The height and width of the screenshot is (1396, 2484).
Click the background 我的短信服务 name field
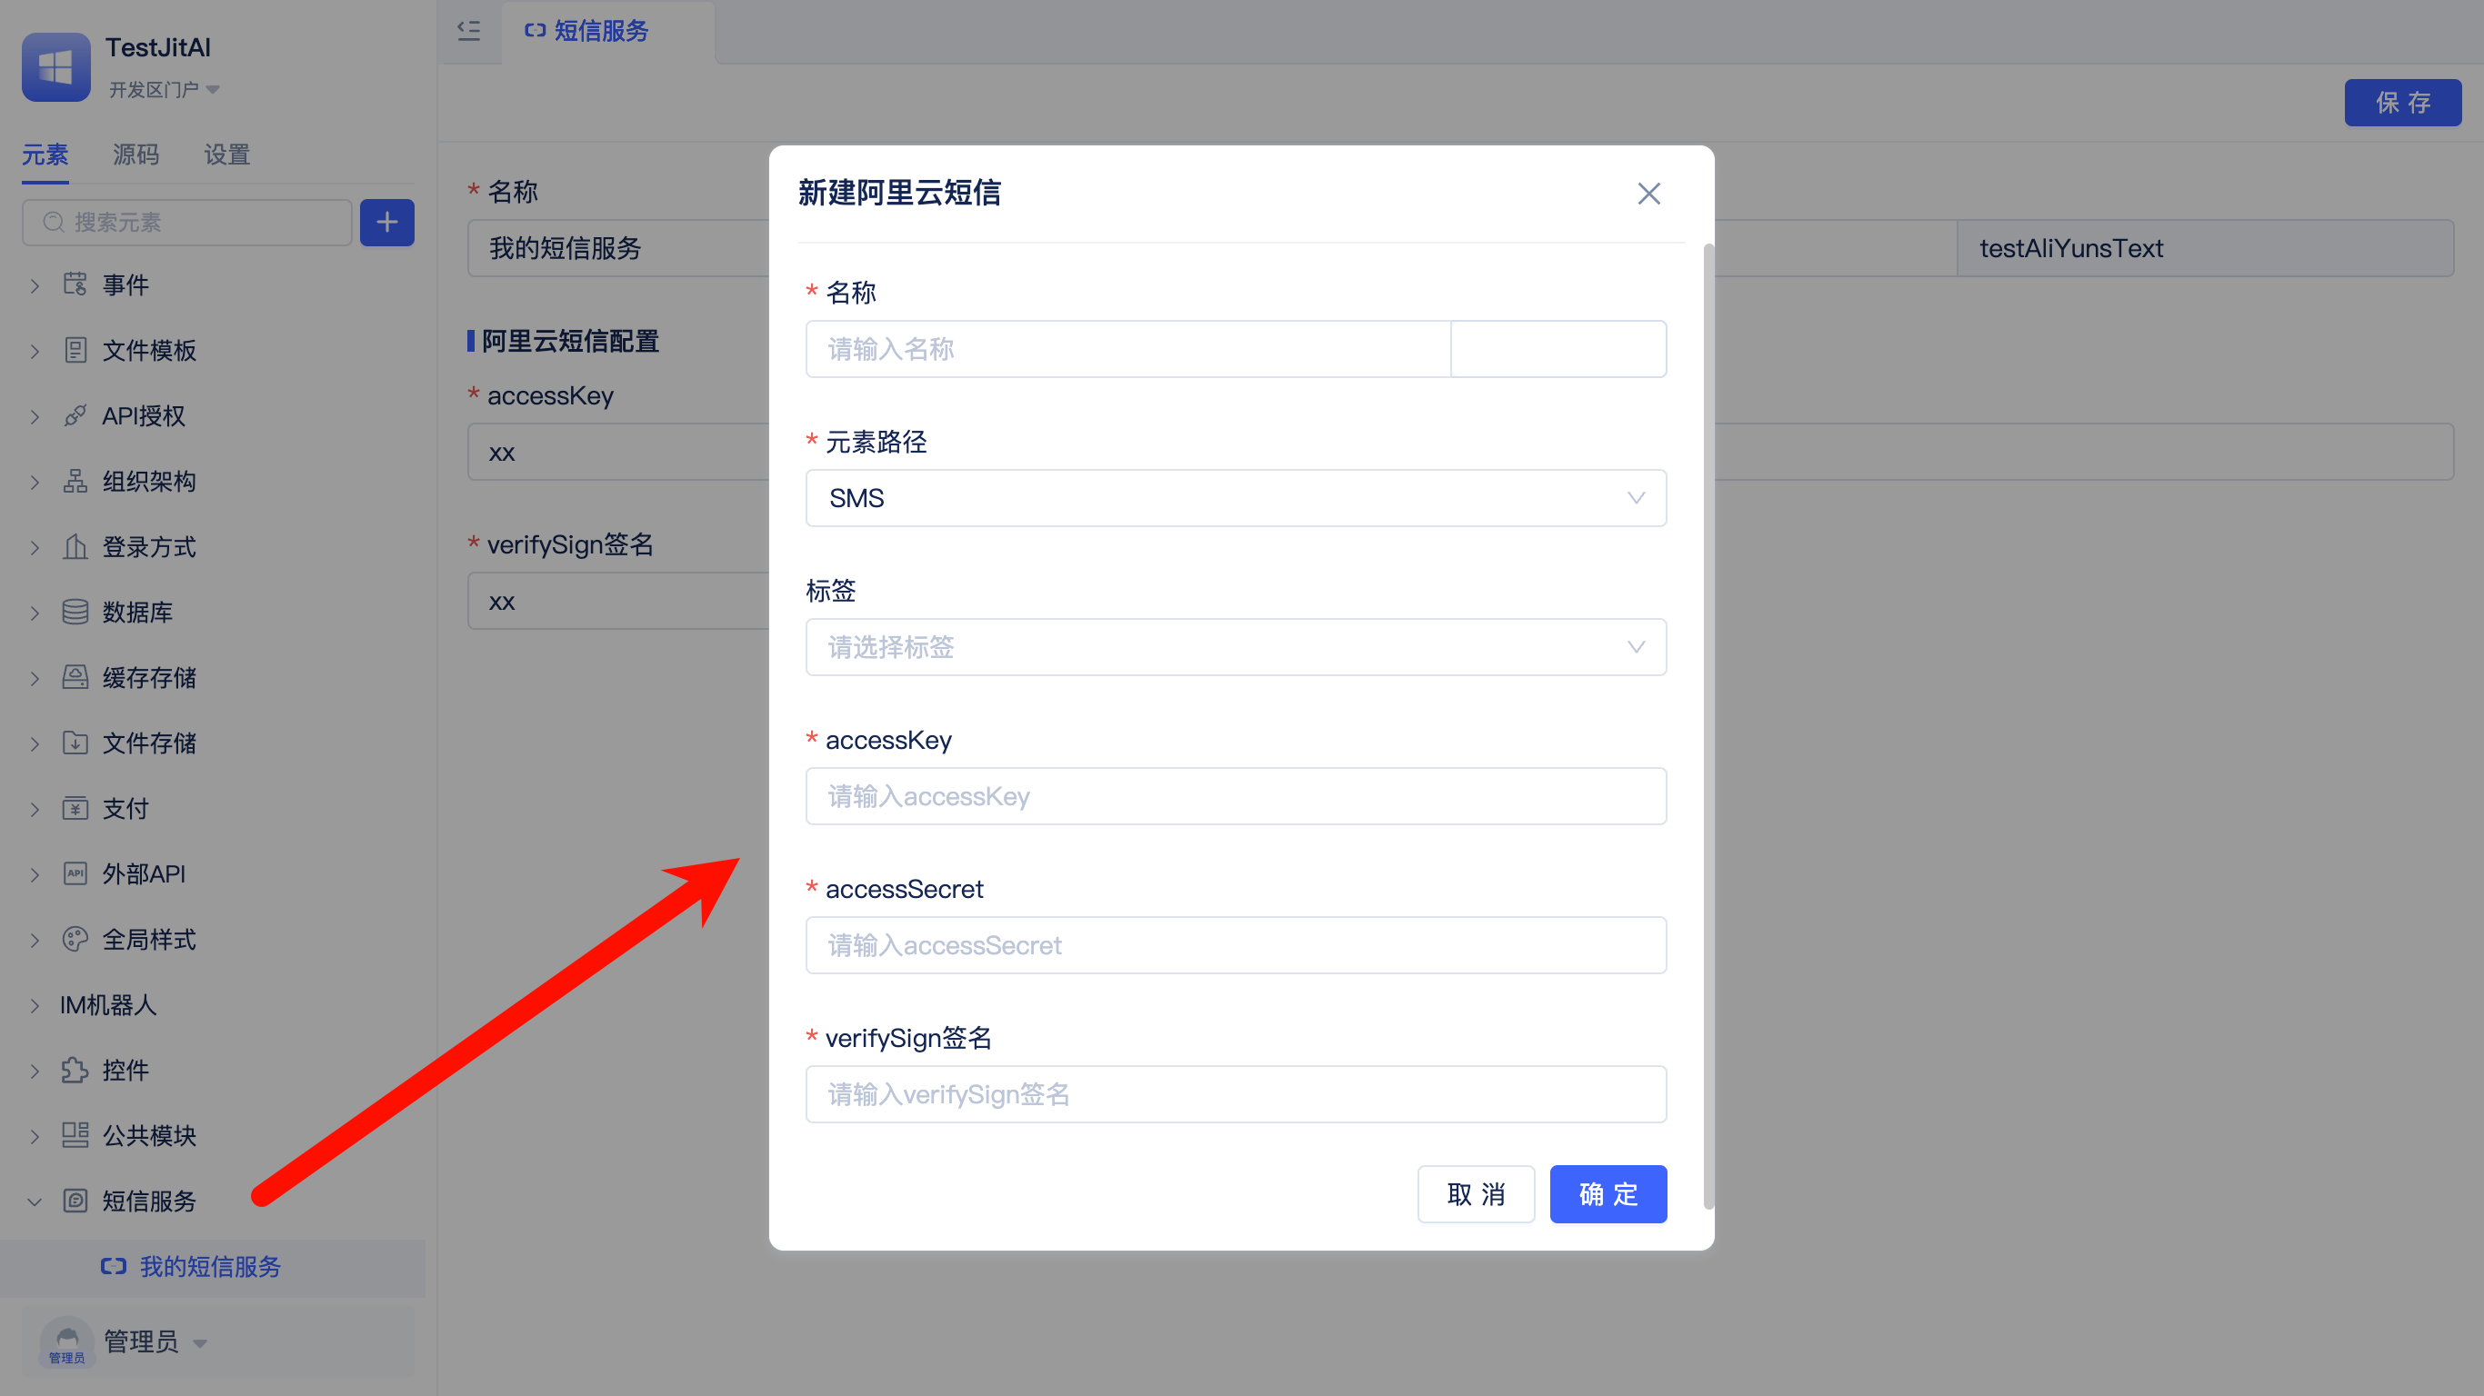point(619,249)
